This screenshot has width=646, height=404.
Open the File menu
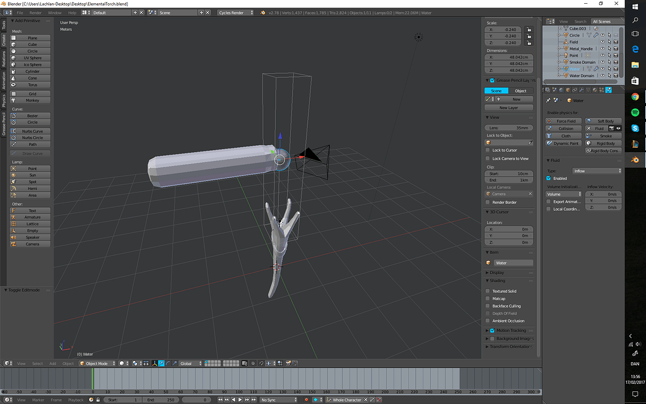20,13
